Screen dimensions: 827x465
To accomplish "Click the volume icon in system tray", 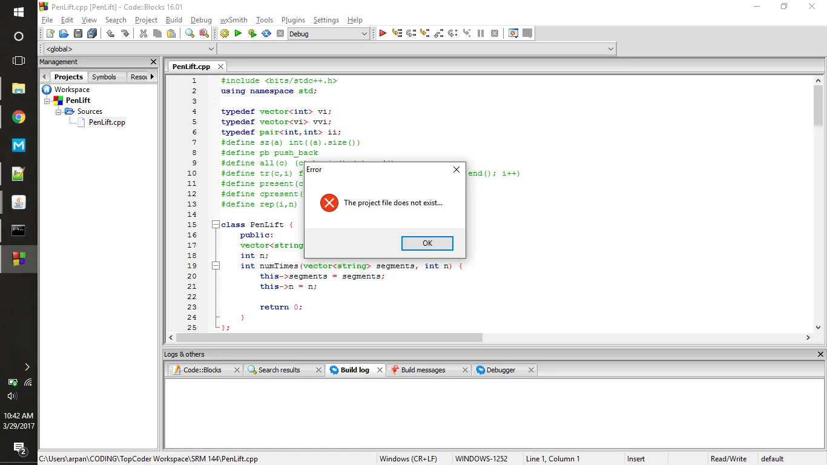I will (x=12, y=396).
